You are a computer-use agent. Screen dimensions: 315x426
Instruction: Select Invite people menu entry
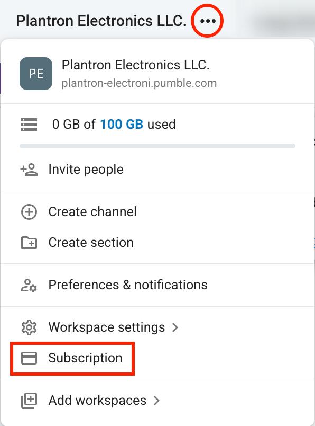pyautogui.click(x=157, y=170)
